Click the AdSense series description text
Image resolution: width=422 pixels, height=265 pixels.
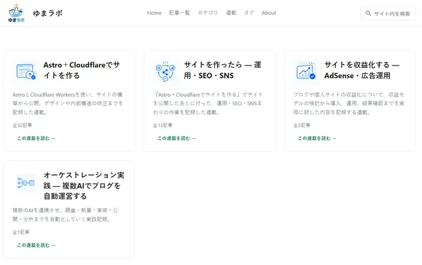coord(349,104)
